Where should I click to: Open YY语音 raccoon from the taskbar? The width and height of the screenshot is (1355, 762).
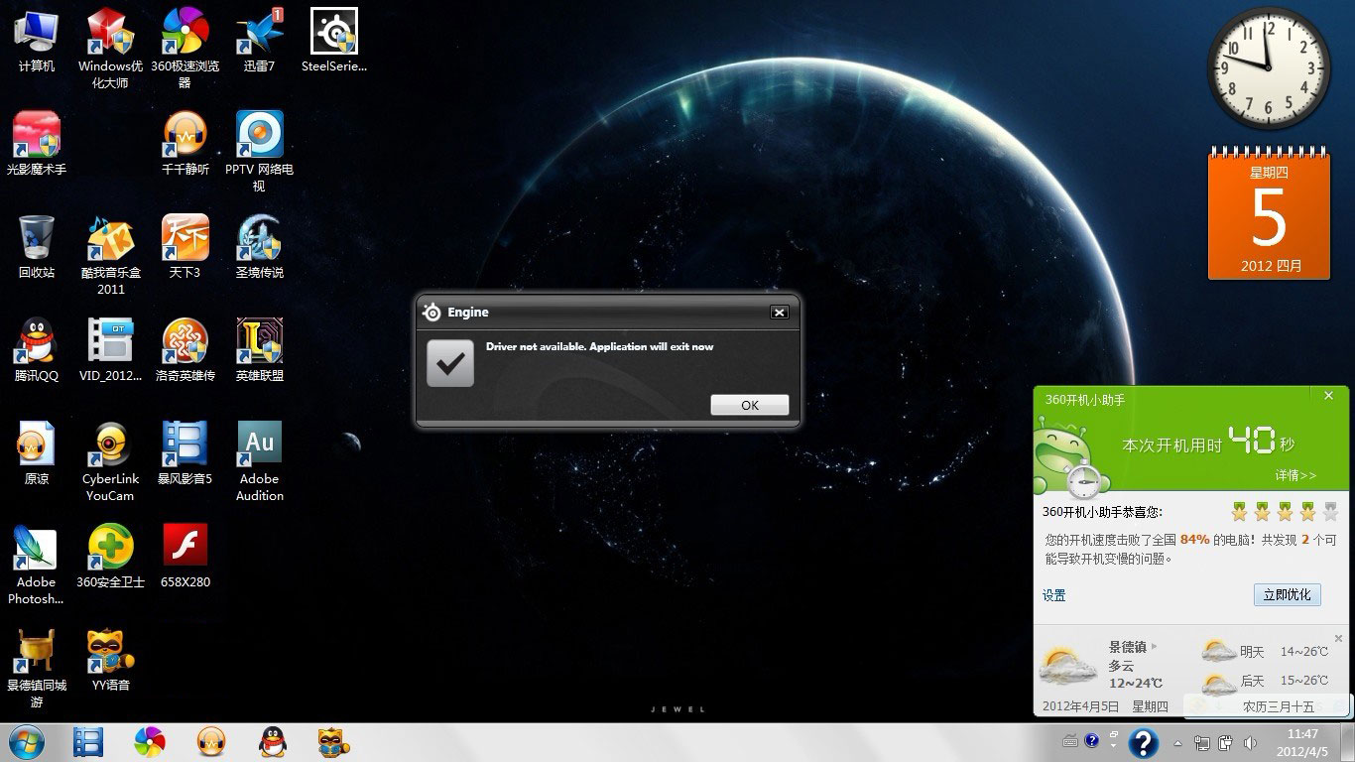pyautogui.click(x=333, y=741)
